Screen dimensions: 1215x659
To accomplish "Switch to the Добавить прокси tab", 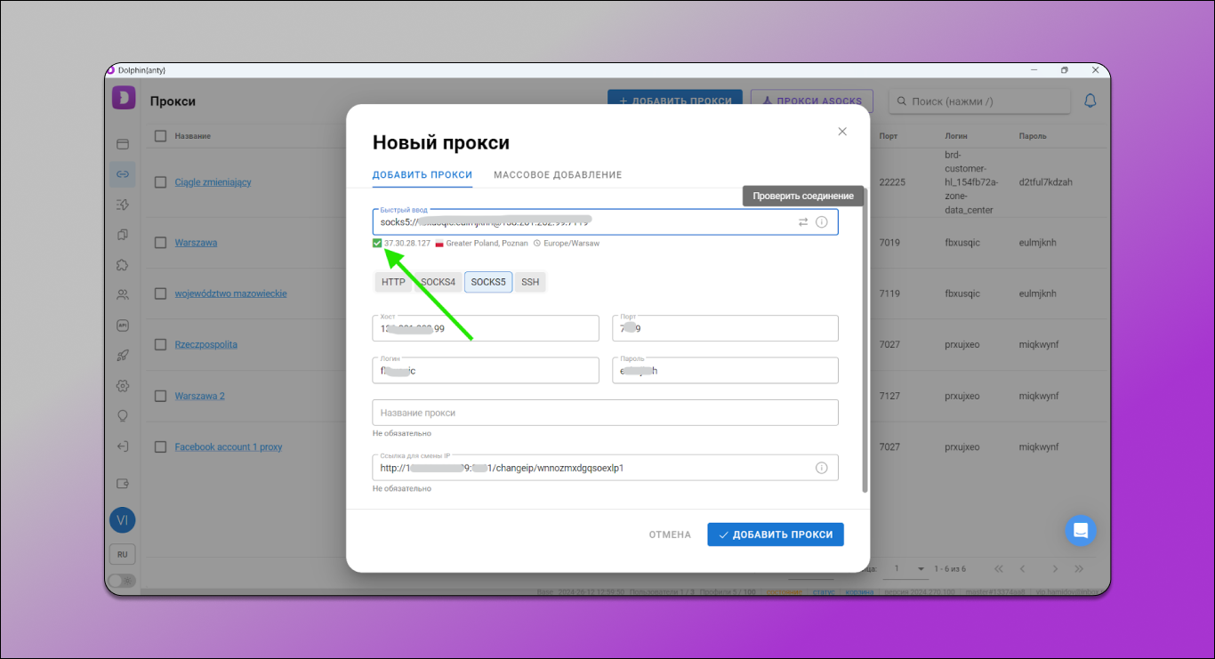I will click(x=422, y=175).
